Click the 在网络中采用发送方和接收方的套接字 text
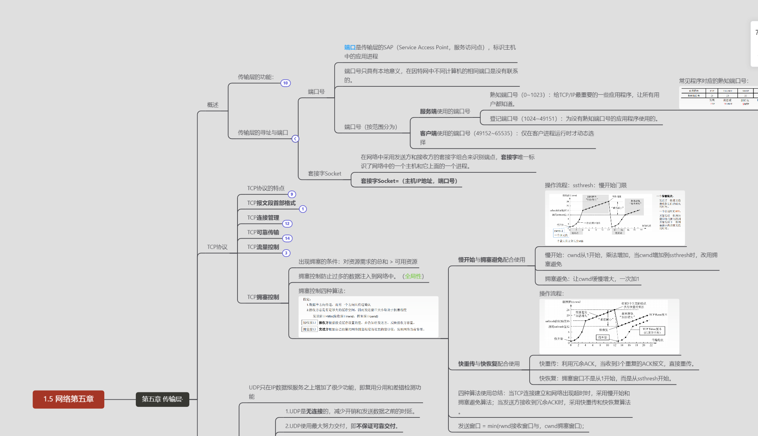The width and height of the screenshot is (758, 436). pyautogui.click(x=448, y=161)
